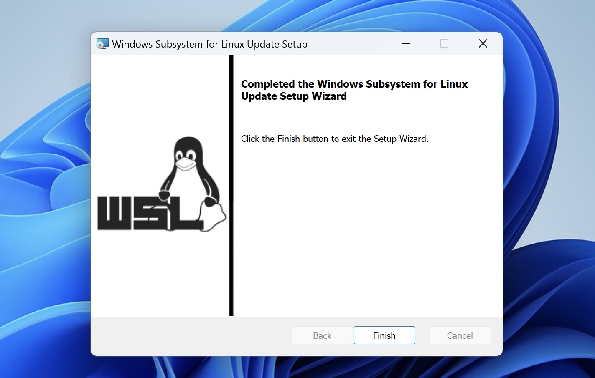Screen dimensions: 595x378
Task: Click the maximize icon on the title bar
Action: click(444, 43)
